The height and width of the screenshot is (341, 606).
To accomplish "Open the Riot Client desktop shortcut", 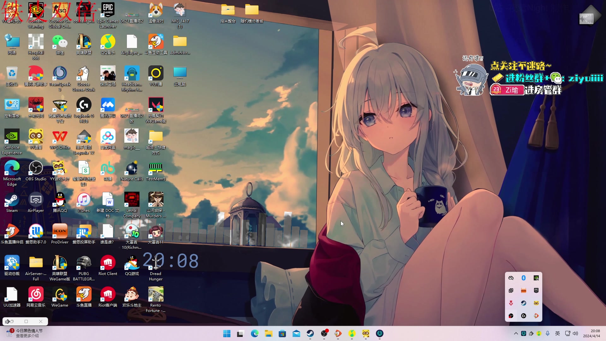I will coord(108,265).
